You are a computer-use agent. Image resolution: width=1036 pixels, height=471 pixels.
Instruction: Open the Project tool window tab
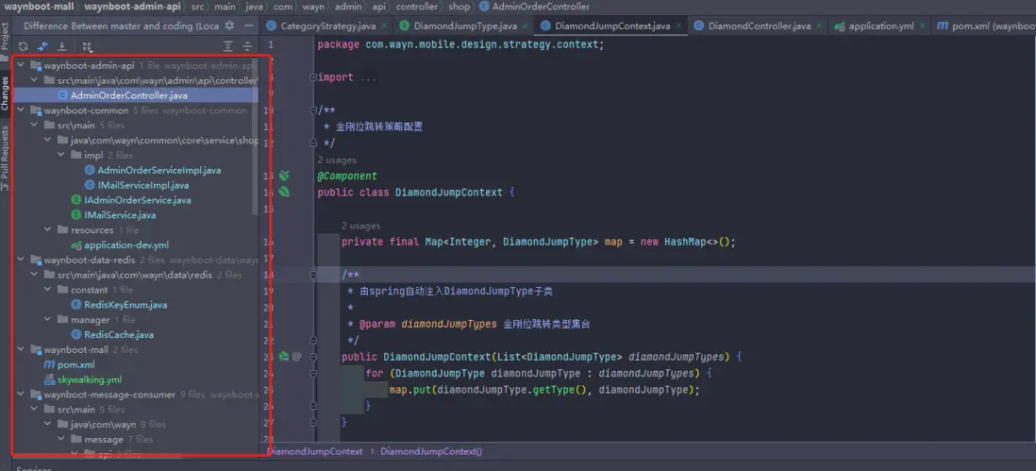[x=5, y=36]
